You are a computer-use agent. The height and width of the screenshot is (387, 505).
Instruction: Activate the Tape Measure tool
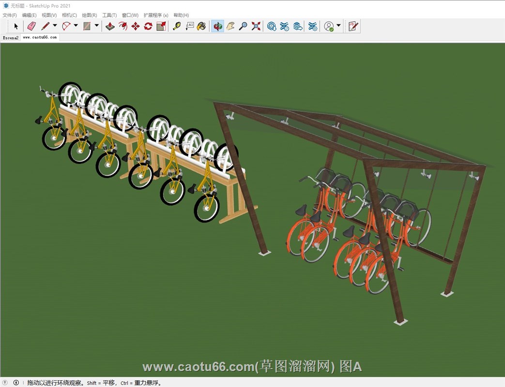click(177, 26)
